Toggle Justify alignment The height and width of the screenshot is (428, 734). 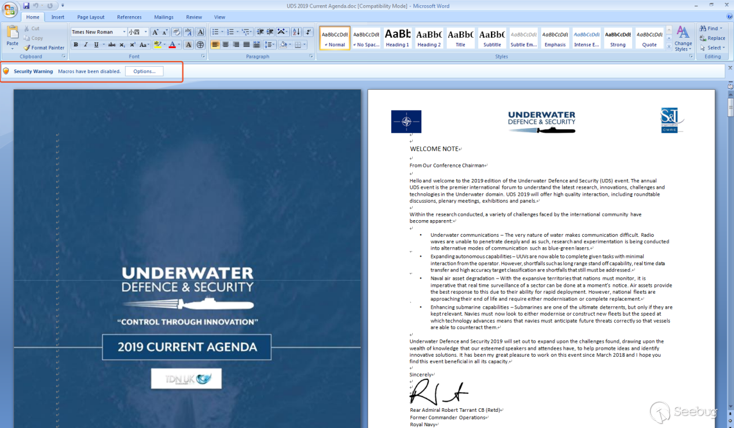(x=247, y=45)
